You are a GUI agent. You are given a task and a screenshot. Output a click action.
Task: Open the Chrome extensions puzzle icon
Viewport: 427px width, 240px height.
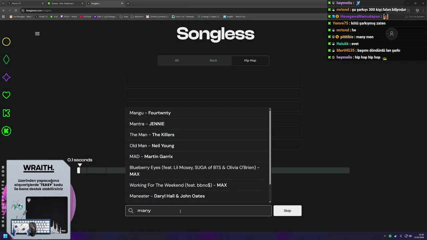[x=408, y=10]
